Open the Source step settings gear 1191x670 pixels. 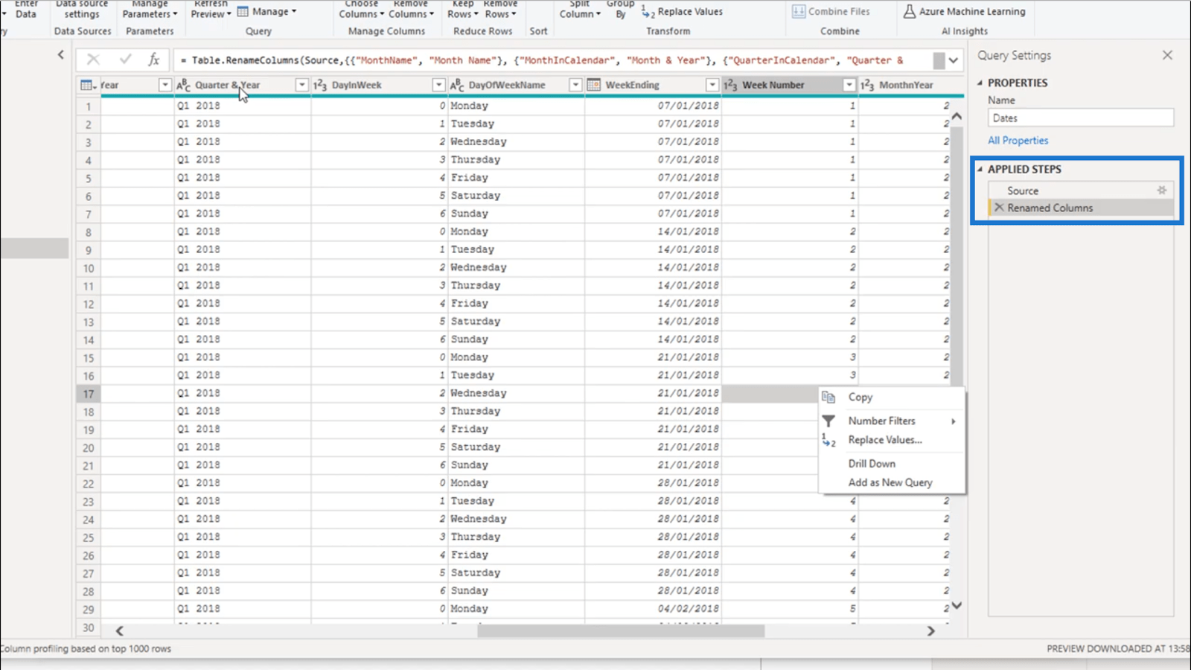point(1161,191)
